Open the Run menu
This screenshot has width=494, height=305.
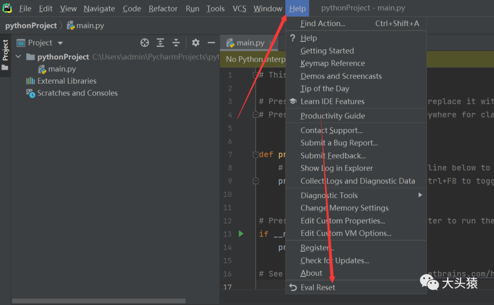coord(192,9)
